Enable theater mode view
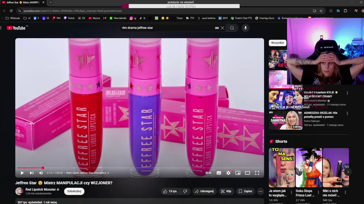Screen dimensions: 364x204 247,173
